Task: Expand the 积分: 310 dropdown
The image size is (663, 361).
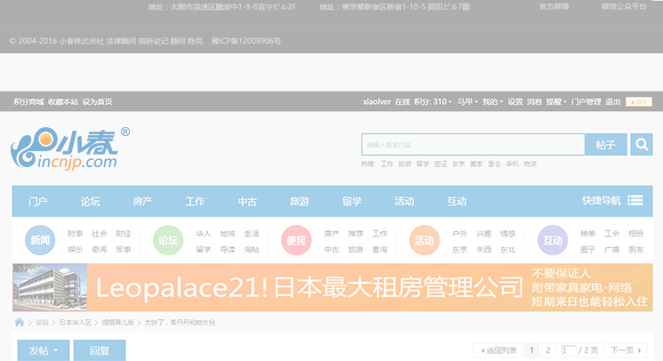Action: (x=433, y=101)
